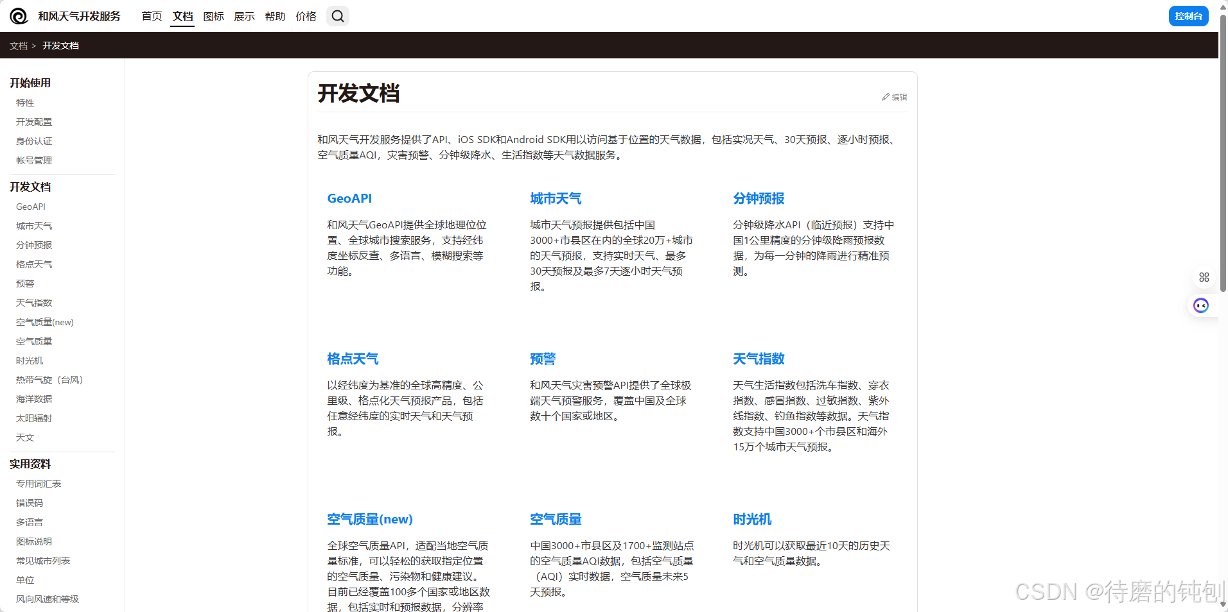This screenshot has width=1228, height=612.
Task: Open the 首页 menu item
Action: pos(152,16)
